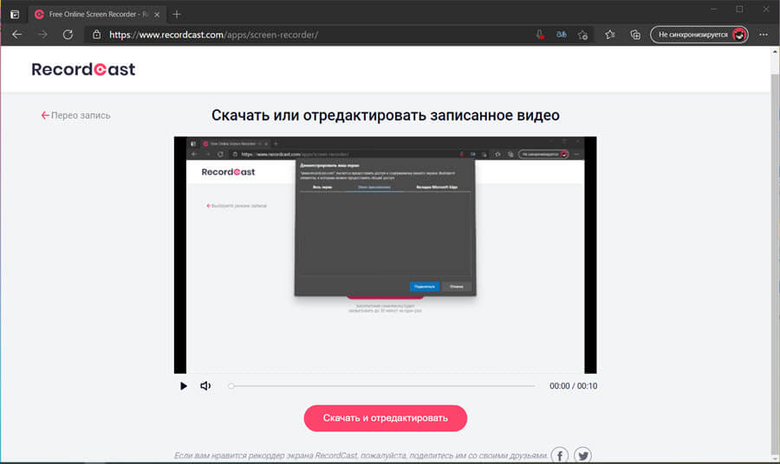This screenshot has width=780, height=464.
Task: Reload the page with refresh icon
Action: pos(68,35)
